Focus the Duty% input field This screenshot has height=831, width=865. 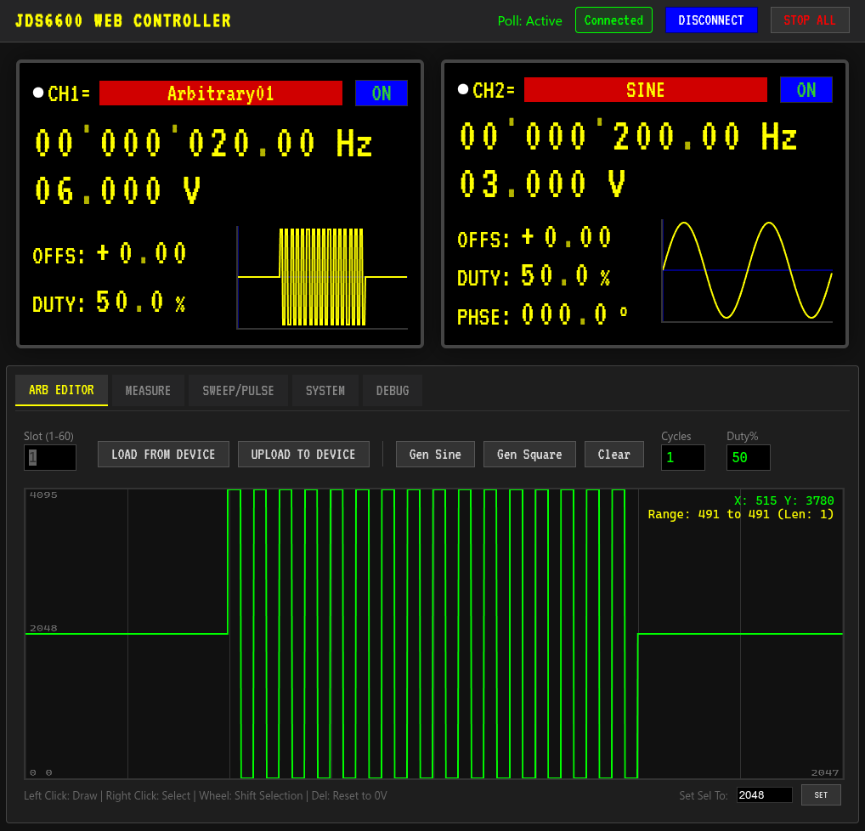click(x=748, y=457)
